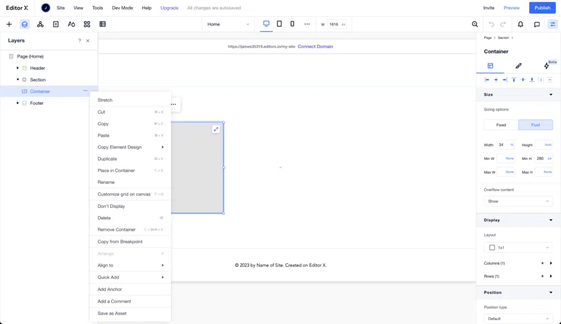The image size is (561, 324).
Task: Open the Comments speech bubble icon
Action: click(537, 24)
